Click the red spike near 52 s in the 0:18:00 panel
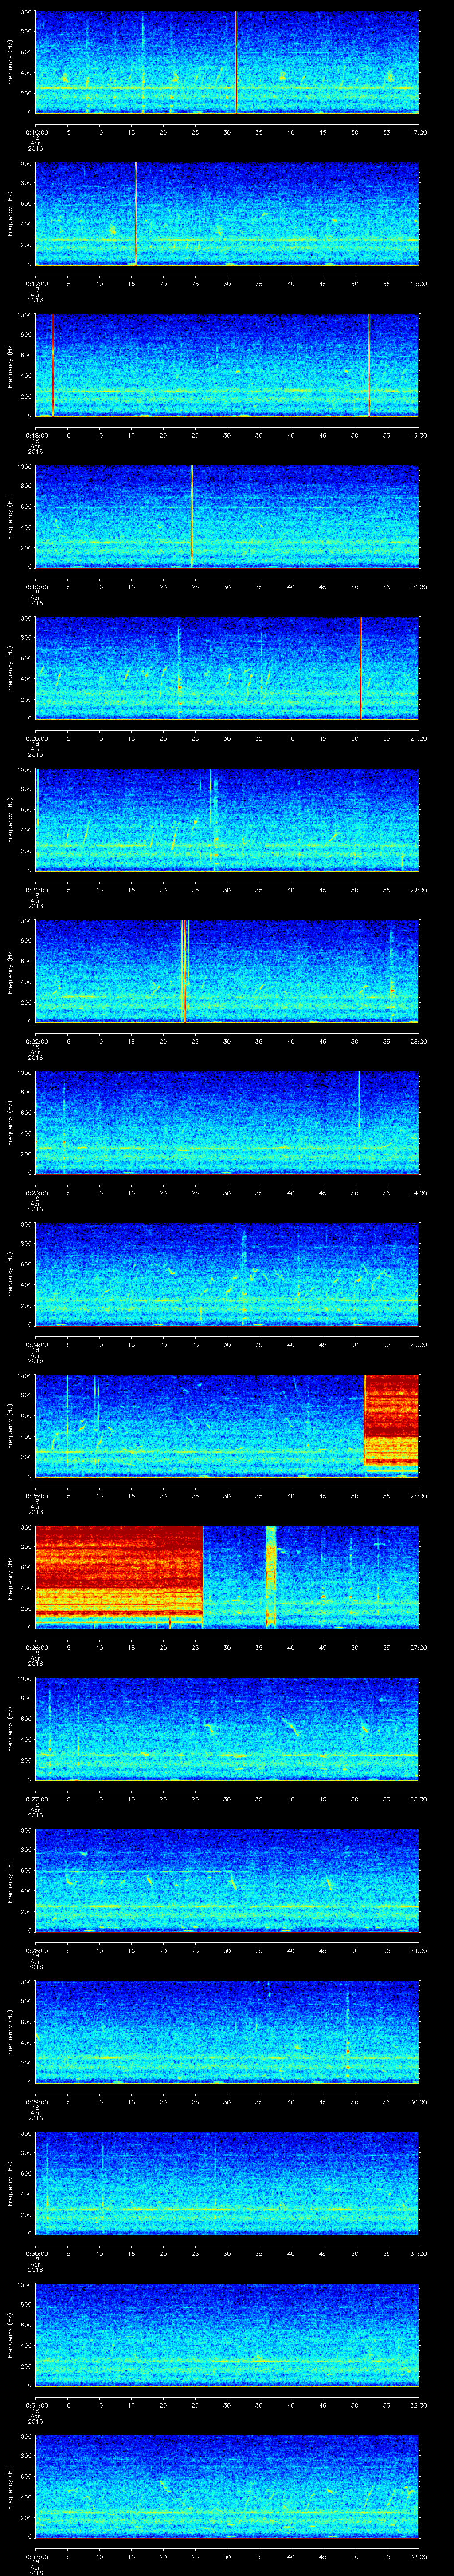 pos(369,365)
